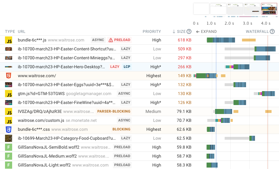The height and width of the screenshot is (169, 279).
Task: Click the JS icon for gtm.js row
Action: click(9, 94)
